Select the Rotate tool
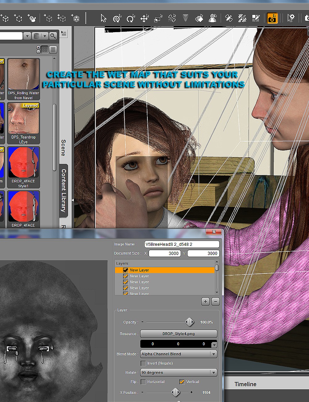 click(x=131, y=19)
